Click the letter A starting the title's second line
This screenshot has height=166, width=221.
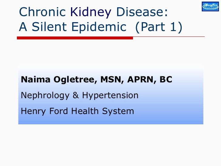[23, 27]
